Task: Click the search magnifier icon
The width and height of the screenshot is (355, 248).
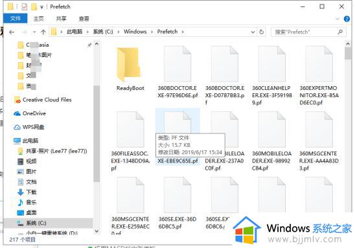Action: coord(340,32)
